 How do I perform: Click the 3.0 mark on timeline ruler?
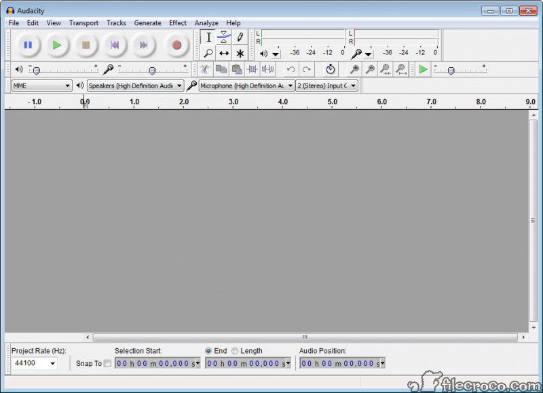pyautogui.click(x=233, y=102)
